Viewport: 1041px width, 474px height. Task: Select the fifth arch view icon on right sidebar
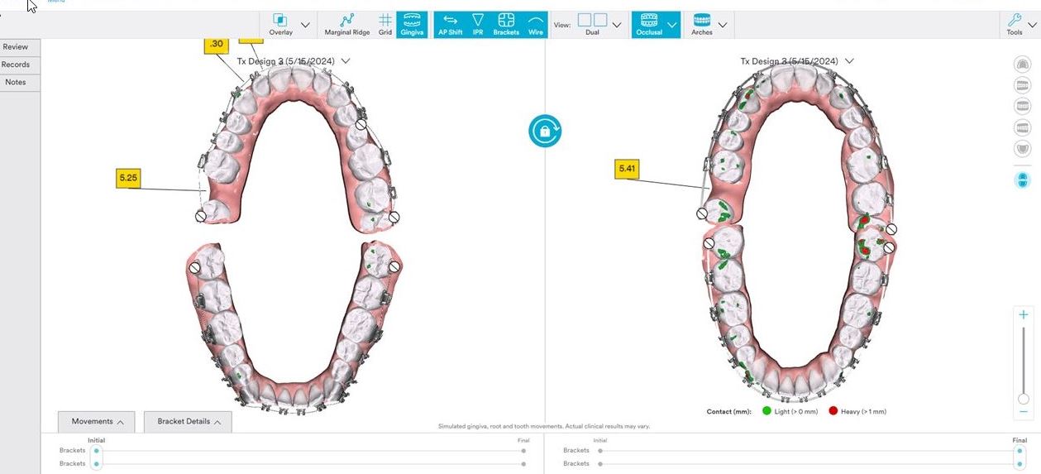tap(1023, 149)
